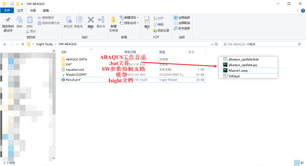The width and height of the screenshot is (306, 166).
Task: Open the Share (共享) ribbon tab
Action: pyautogui.click(x=33, y=11)
